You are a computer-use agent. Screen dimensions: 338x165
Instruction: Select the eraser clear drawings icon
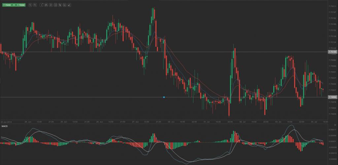[69, 5]
